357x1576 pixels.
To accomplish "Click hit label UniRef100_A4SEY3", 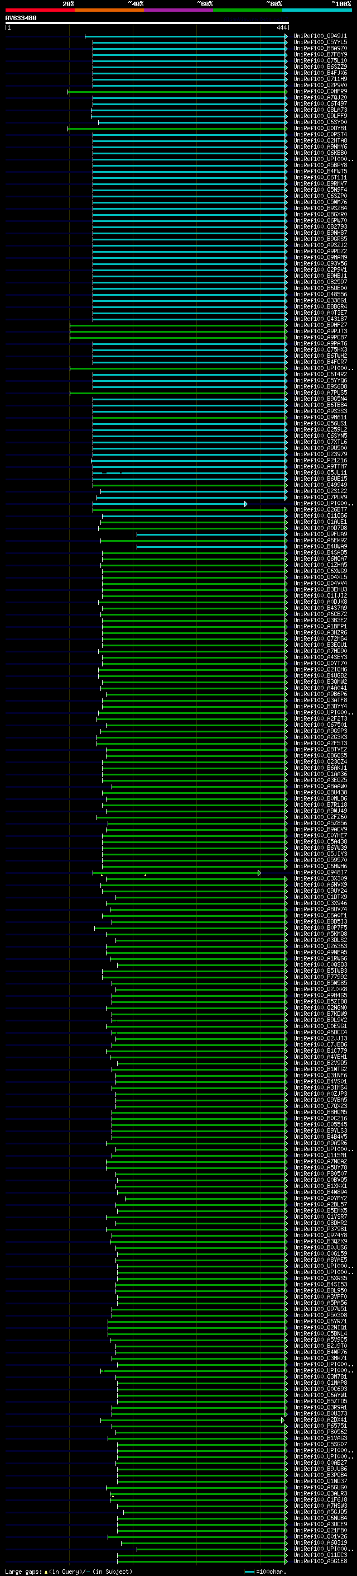I will (x=320, y=657).
